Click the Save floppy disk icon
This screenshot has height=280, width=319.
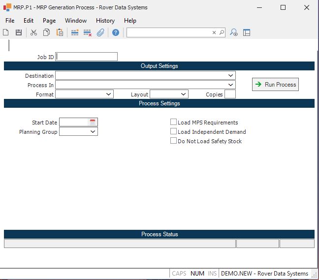coord(19,32)
